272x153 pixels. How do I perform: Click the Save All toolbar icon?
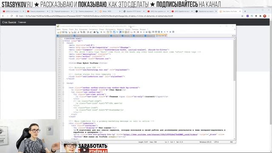pos(66,32)
